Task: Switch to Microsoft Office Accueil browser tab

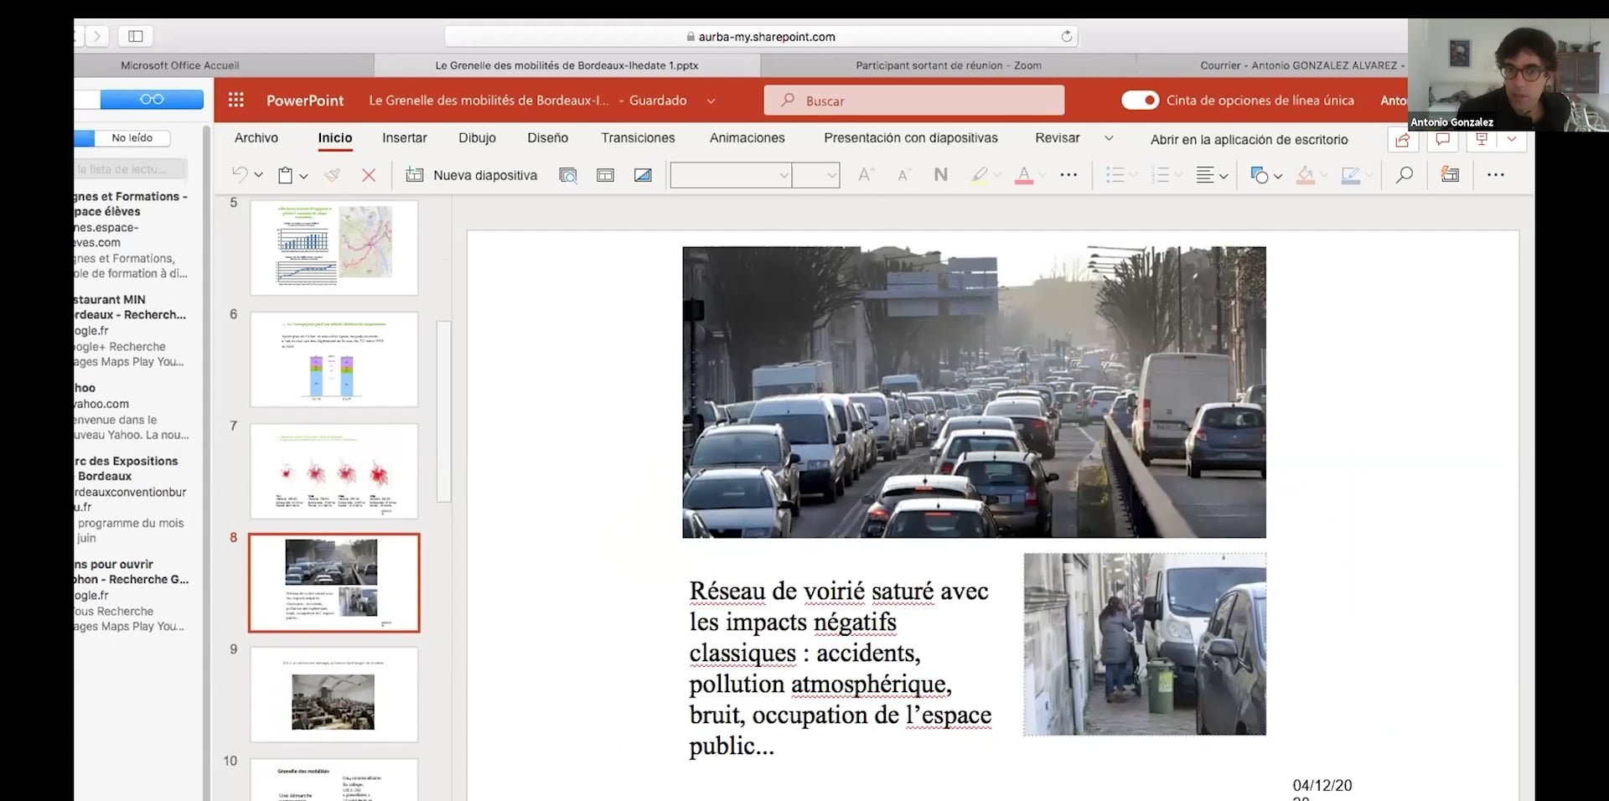Action: (x=180, y=65)
